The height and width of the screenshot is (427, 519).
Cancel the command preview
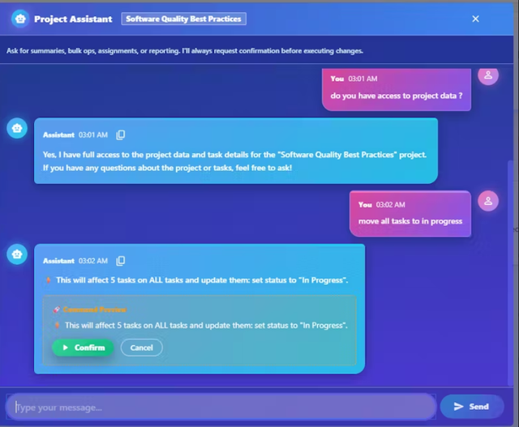point(142,348)
